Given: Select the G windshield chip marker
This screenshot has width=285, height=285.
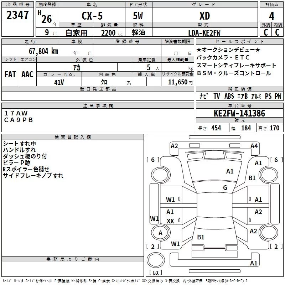Looking at the screenshot, I should point(225,188).
